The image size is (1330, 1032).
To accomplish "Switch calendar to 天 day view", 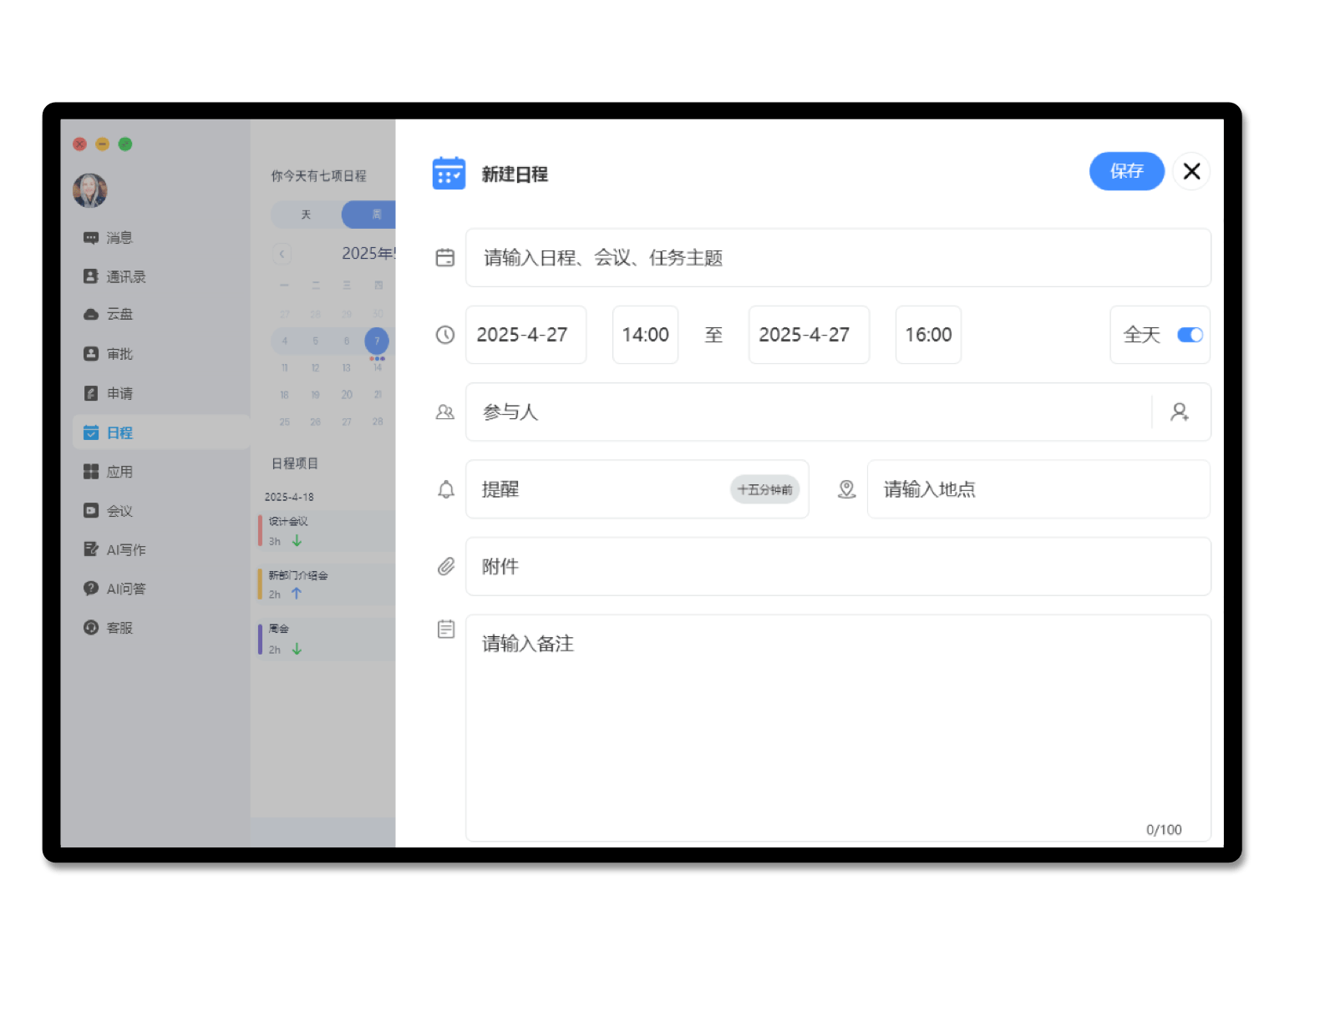I will [x=306, y=215].
